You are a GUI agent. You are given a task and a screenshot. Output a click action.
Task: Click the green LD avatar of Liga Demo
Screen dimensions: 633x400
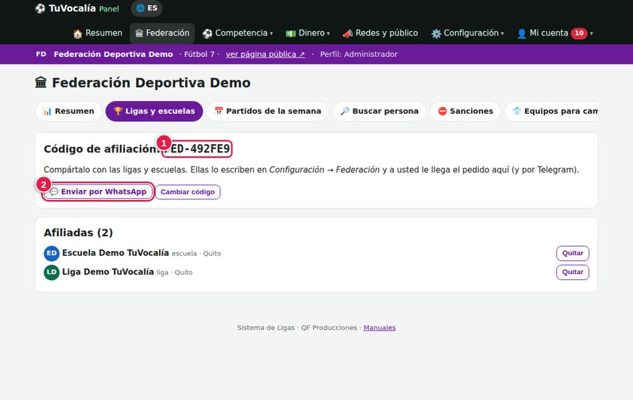[52, 272]
